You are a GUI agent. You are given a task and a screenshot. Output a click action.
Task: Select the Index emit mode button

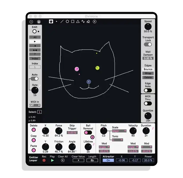35,58
